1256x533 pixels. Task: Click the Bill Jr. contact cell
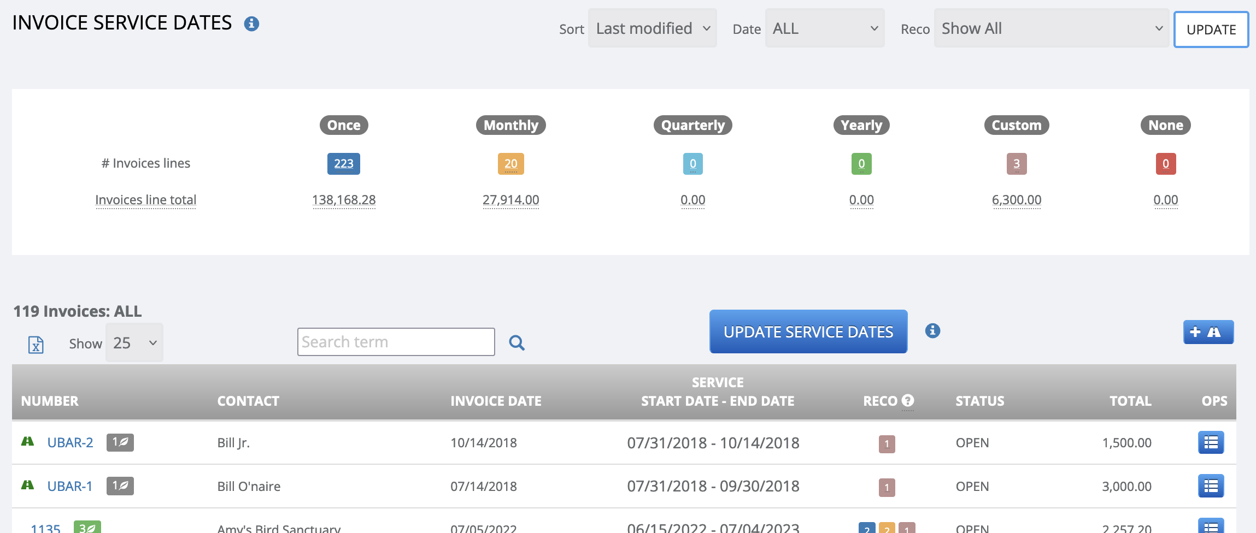click(x=233, y=442)
